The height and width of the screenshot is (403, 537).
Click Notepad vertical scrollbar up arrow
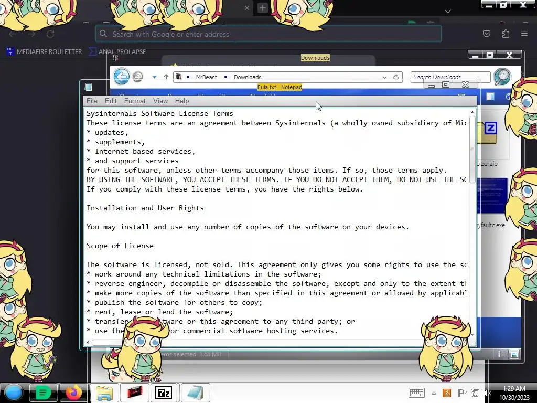point(472,112)
